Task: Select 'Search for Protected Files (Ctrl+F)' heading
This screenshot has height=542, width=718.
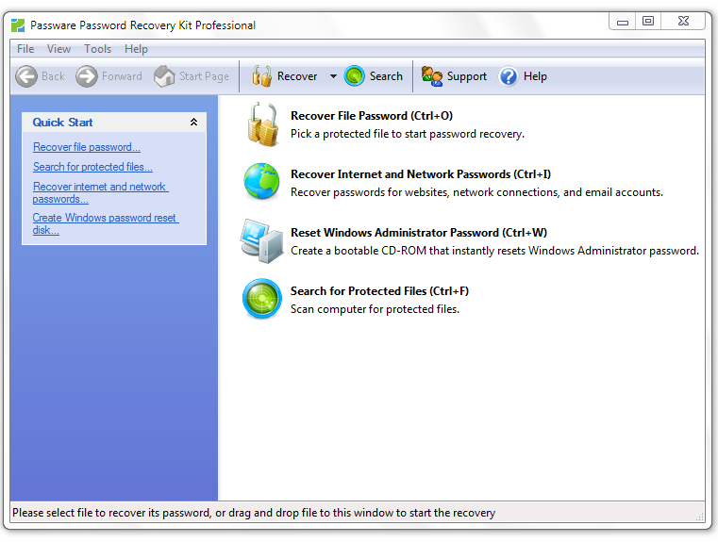Action: pyautogui.click(x=379, y=291)
